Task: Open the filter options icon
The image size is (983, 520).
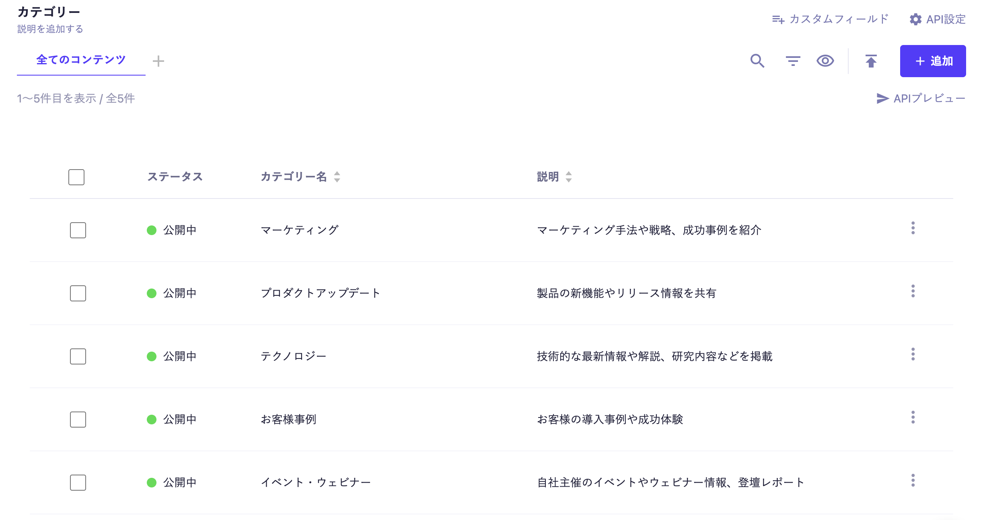Action: [x=793, y=61]
